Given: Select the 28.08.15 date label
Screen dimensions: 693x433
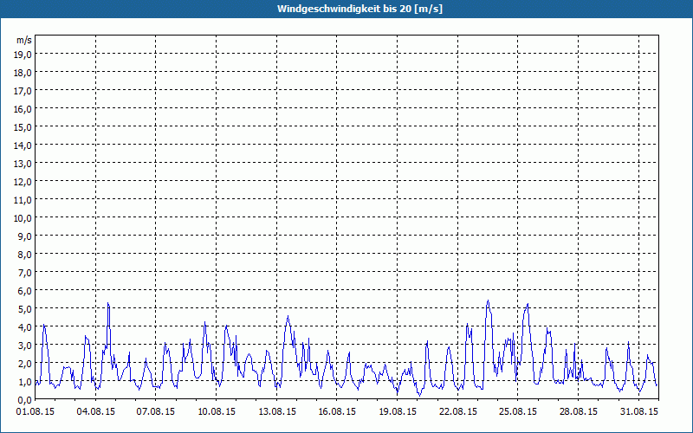Looking at the screenshot, I should pos(578,411).
